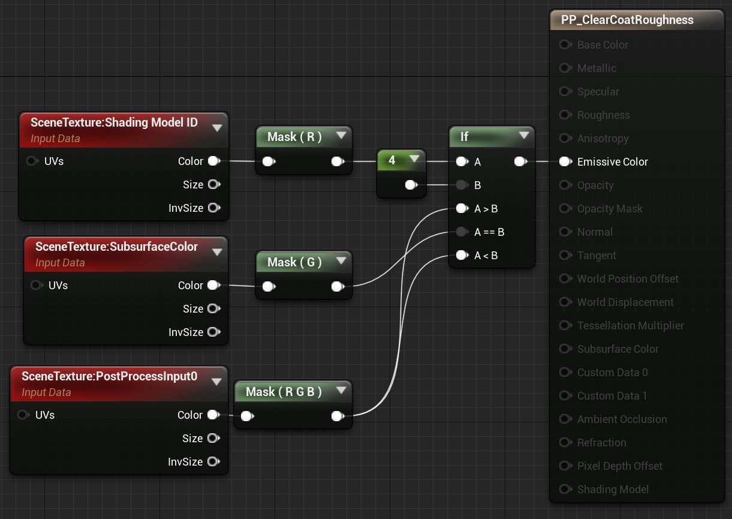Click the Base Color input pin
Viewport: 732px width, 519px height.
[x=565, y=44]
